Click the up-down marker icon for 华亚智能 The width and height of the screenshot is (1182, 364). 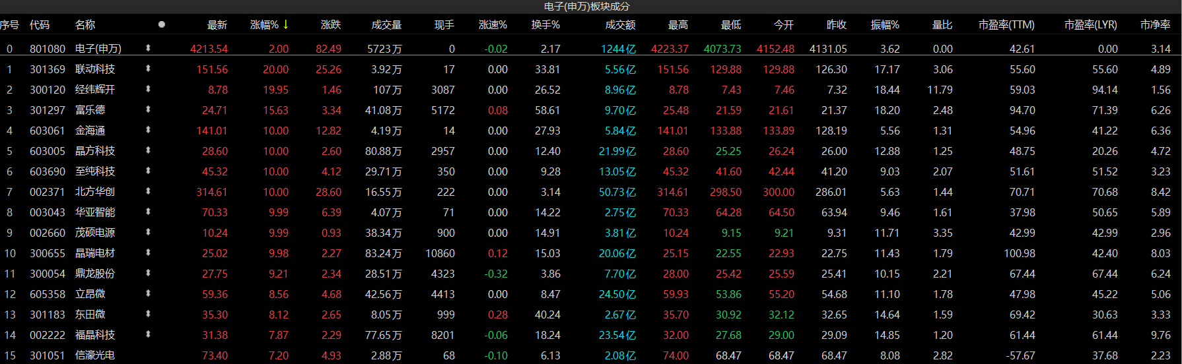pyautogui.click(x=148, y=212)
